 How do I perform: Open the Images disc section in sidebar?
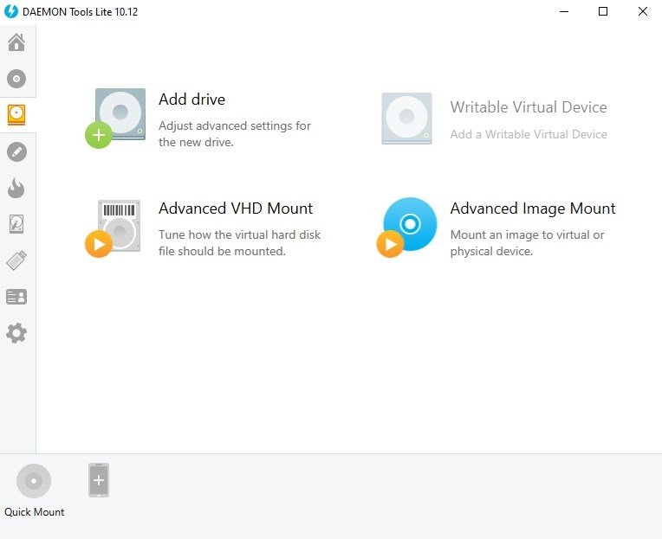pyautogui.click(x=16, y=79)
